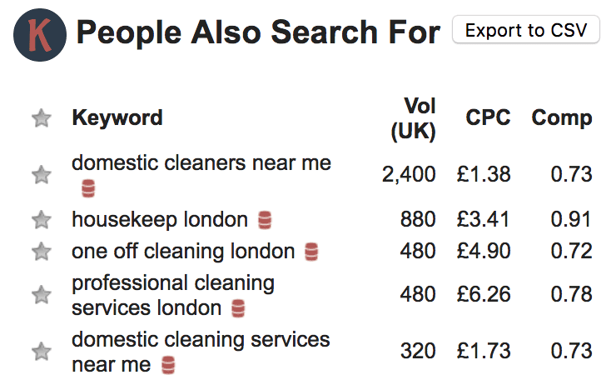Click database icon after 'domestic cleaning services near me'
The image size is (611, 385).
click(168, 365)
